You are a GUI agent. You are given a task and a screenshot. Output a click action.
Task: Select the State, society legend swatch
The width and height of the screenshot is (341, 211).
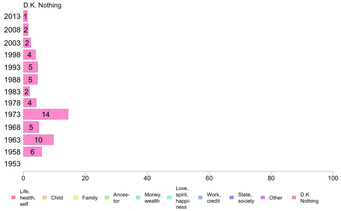point(232,198)
